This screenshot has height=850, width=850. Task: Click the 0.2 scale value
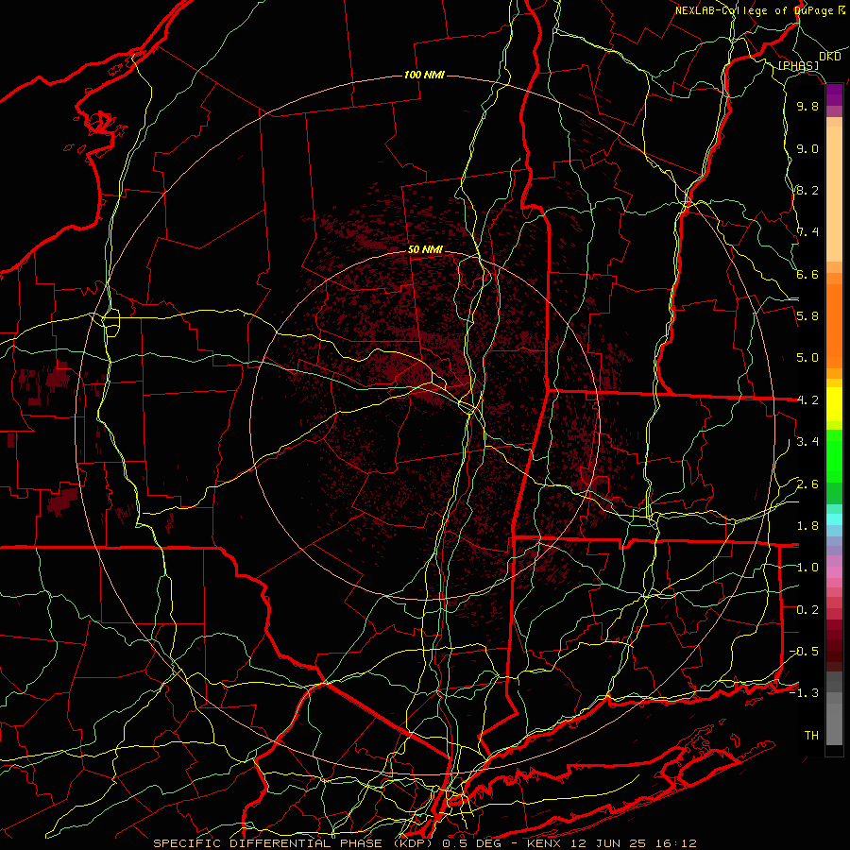807,610
